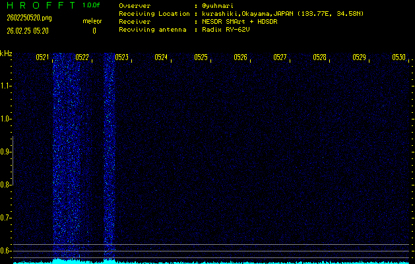Click the 1.0 kHz frequency label
Screen dimensions: 415x264
pyautogui.click(x=6, y=119)
